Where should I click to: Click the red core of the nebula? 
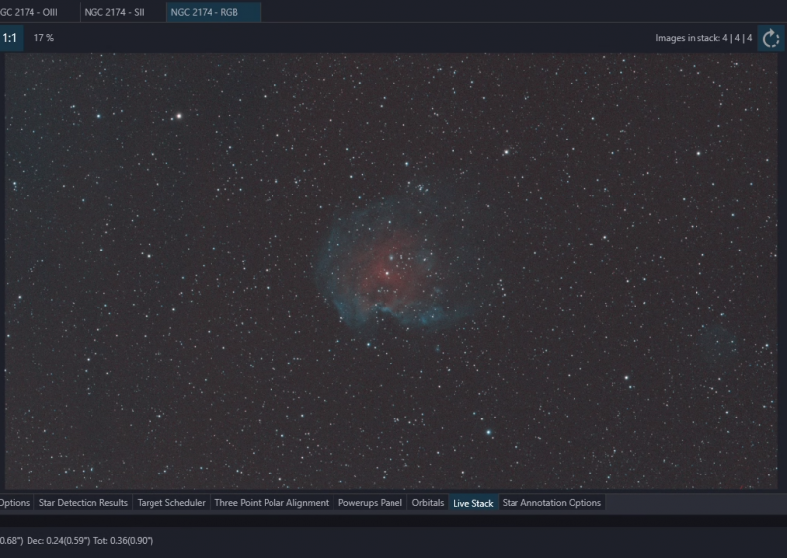pos(389,263)
